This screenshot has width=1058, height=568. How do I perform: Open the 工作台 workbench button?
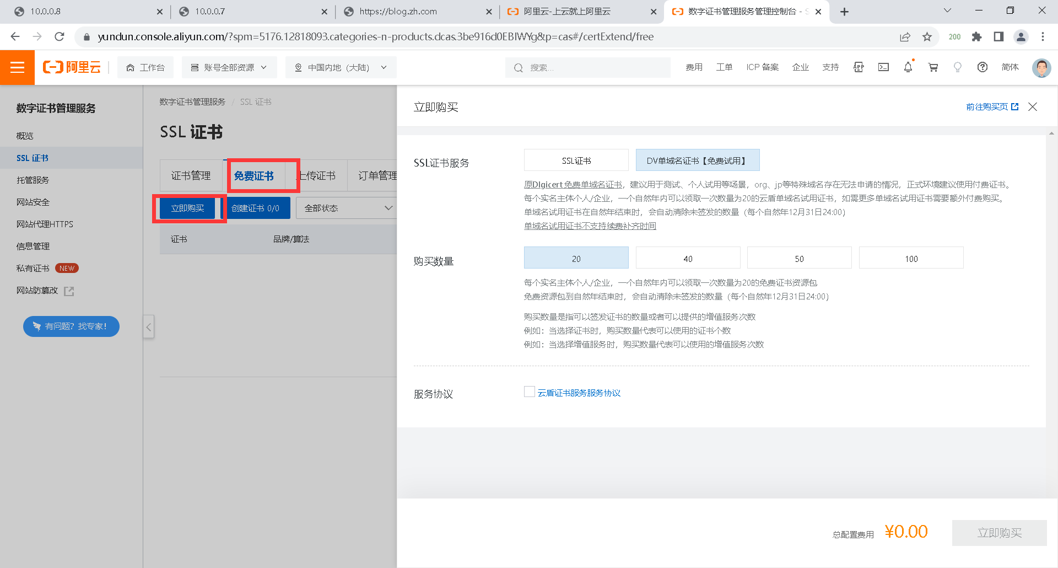[145, 67]
